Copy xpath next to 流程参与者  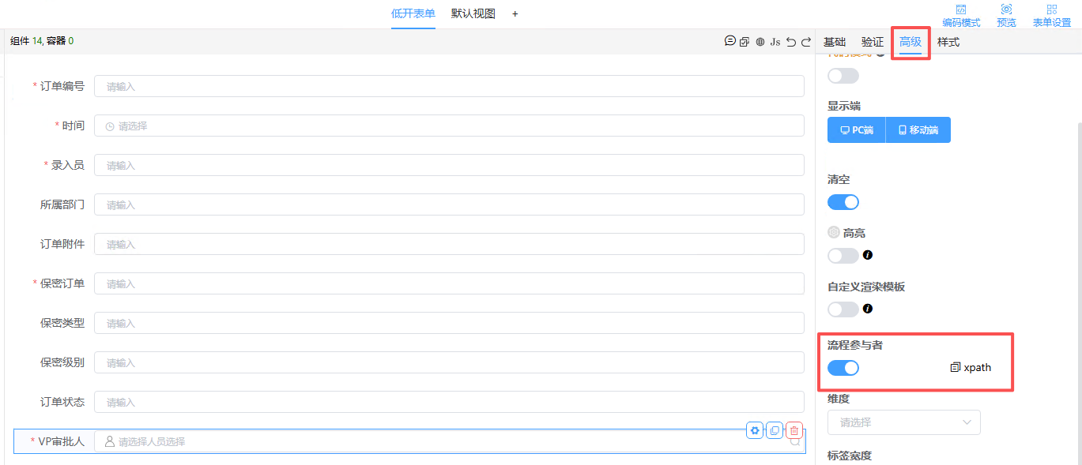pos(971,367)
